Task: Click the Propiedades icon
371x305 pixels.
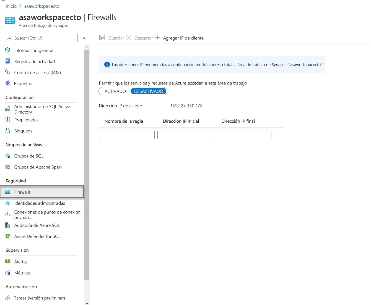Action: tap(8, 120)
